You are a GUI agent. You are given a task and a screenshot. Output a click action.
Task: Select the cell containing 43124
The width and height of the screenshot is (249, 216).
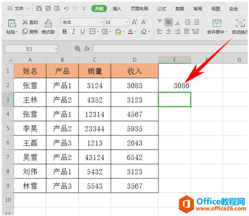click(95, 157)
